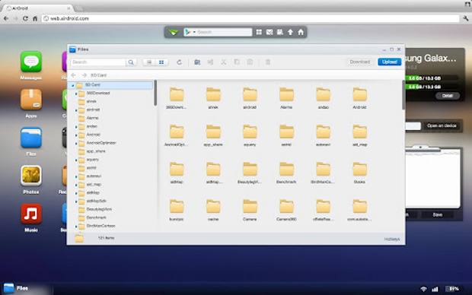Expand the 360Download folder in tree

click(x=76, y=94)
